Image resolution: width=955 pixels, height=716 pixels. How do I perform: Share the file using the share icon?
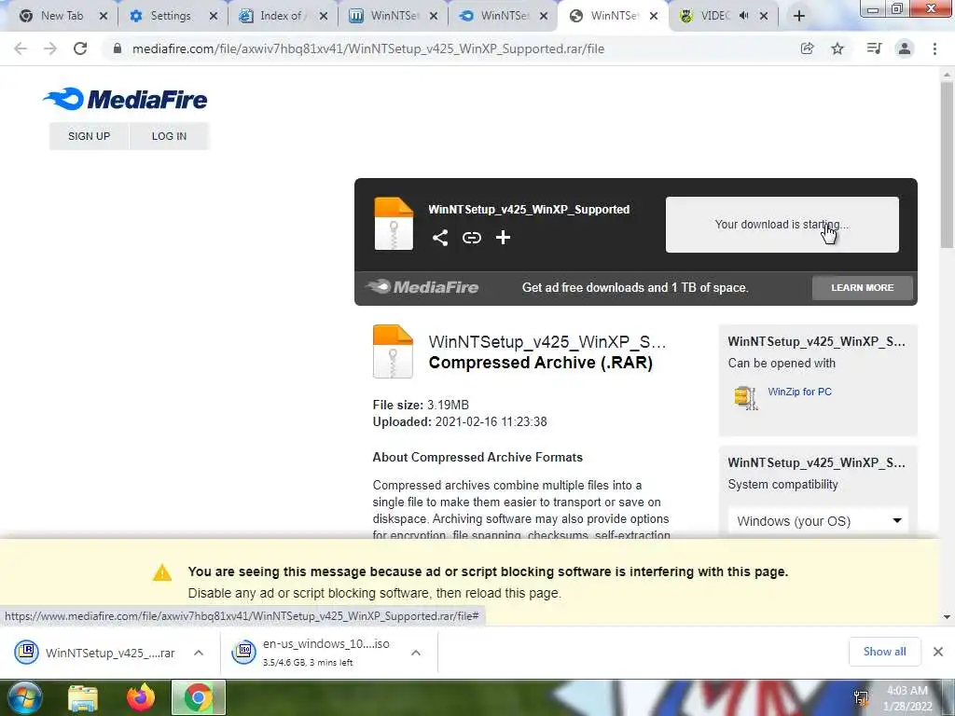[440, 238]
